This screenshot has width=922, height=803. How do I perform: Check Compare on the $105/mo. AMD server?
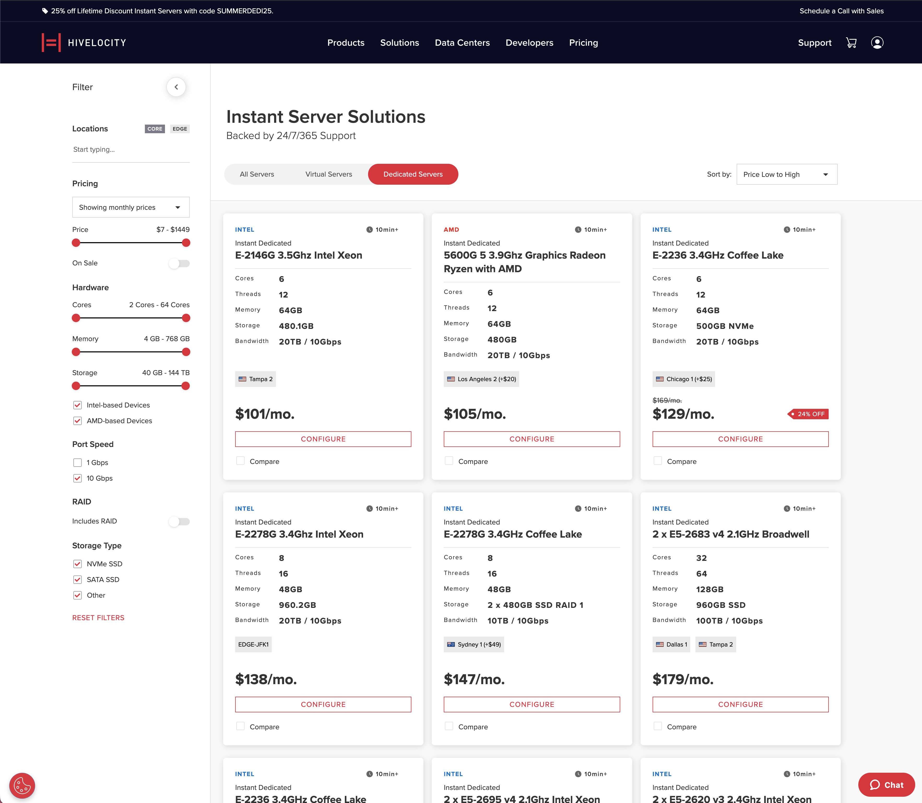click(x=449, y=461)
